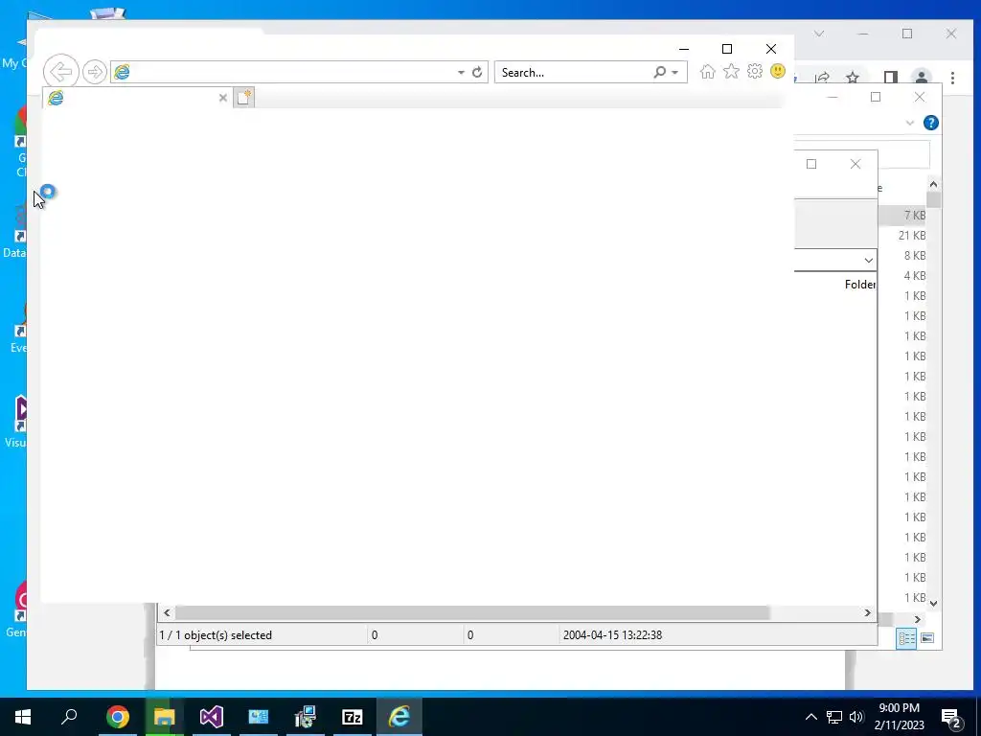Screen dimensions: 981x736
Task: Click 7-Zip horizontal scroll left arrow
Action: tap(167, 612)
